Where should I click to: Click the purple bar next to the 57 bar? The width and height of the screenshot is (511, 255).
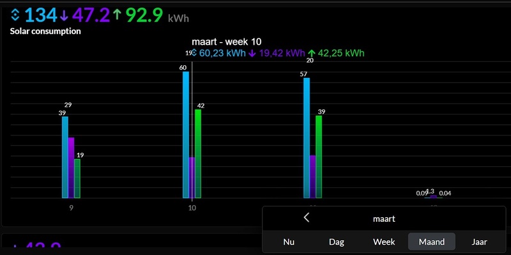[312, 177]
